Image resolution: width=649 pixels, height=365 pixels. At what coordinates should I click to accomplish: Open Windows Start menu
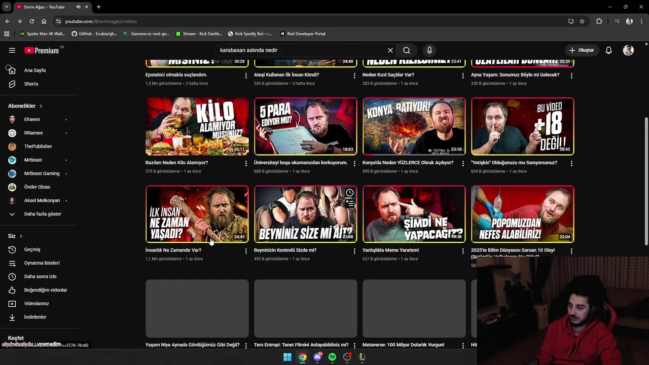tap(287, 357)
